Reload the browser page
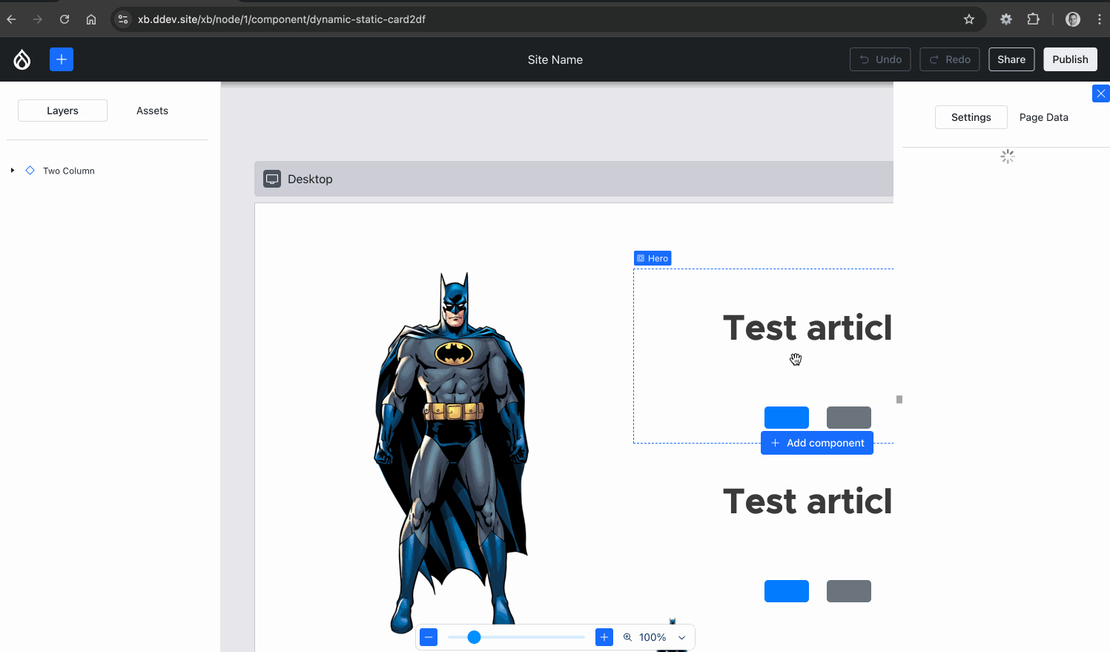The width and height of the screenshot is (1110, 652). (65, 19)
